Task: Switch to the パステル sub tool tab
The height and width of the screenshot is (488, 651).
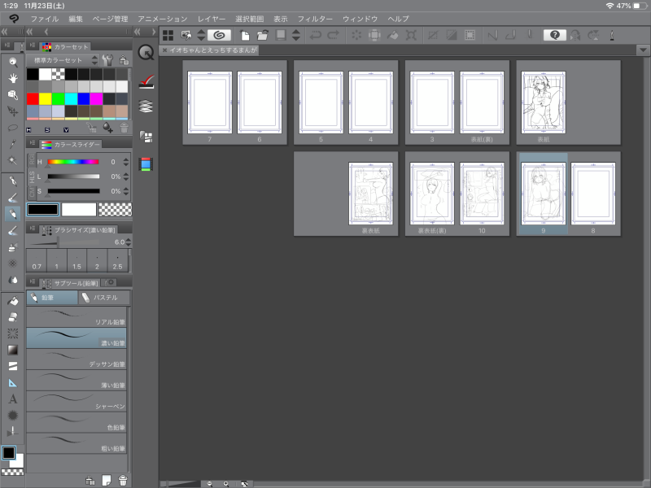Action: 101,298
